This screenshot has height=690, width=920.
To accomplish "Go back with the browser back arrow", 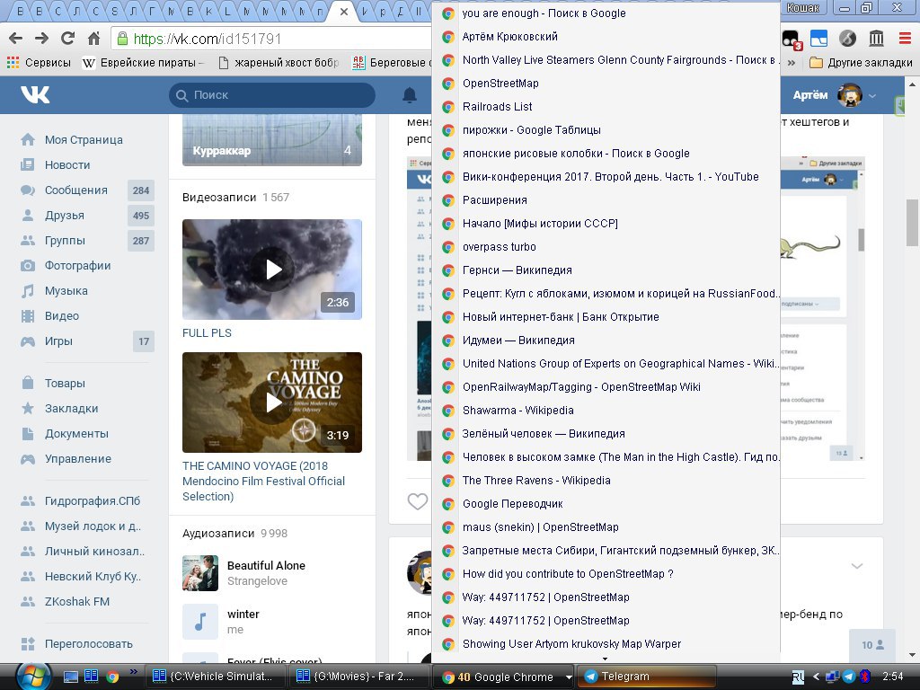I will (x=16, y=39).
